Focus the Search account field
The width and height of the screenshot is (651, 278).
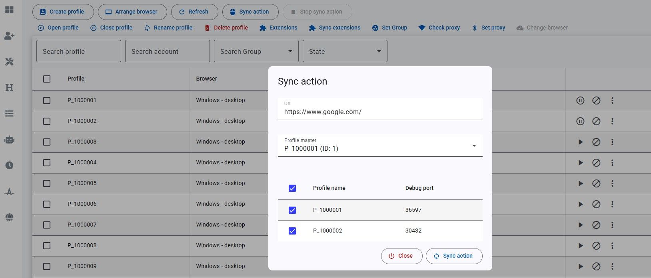coord(168,51)
